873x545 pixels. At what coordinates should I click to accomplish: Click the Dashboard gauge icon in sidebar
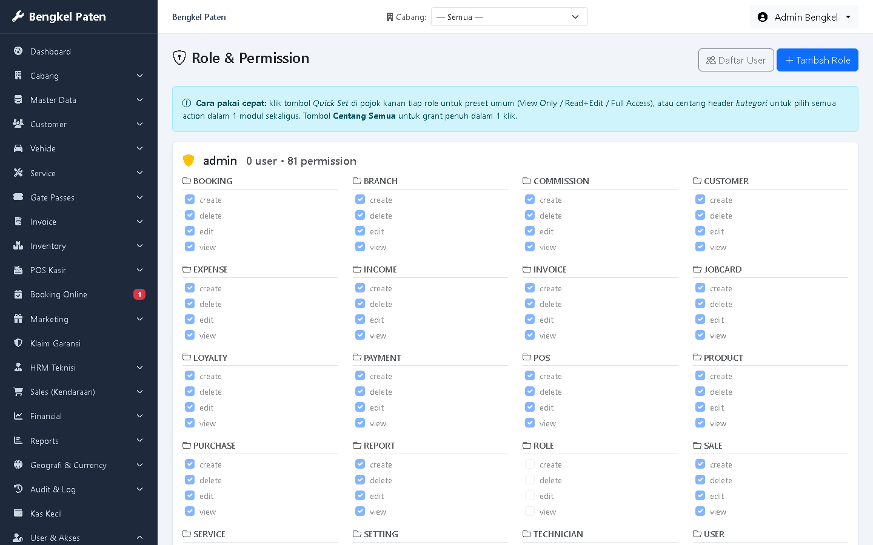18,51
